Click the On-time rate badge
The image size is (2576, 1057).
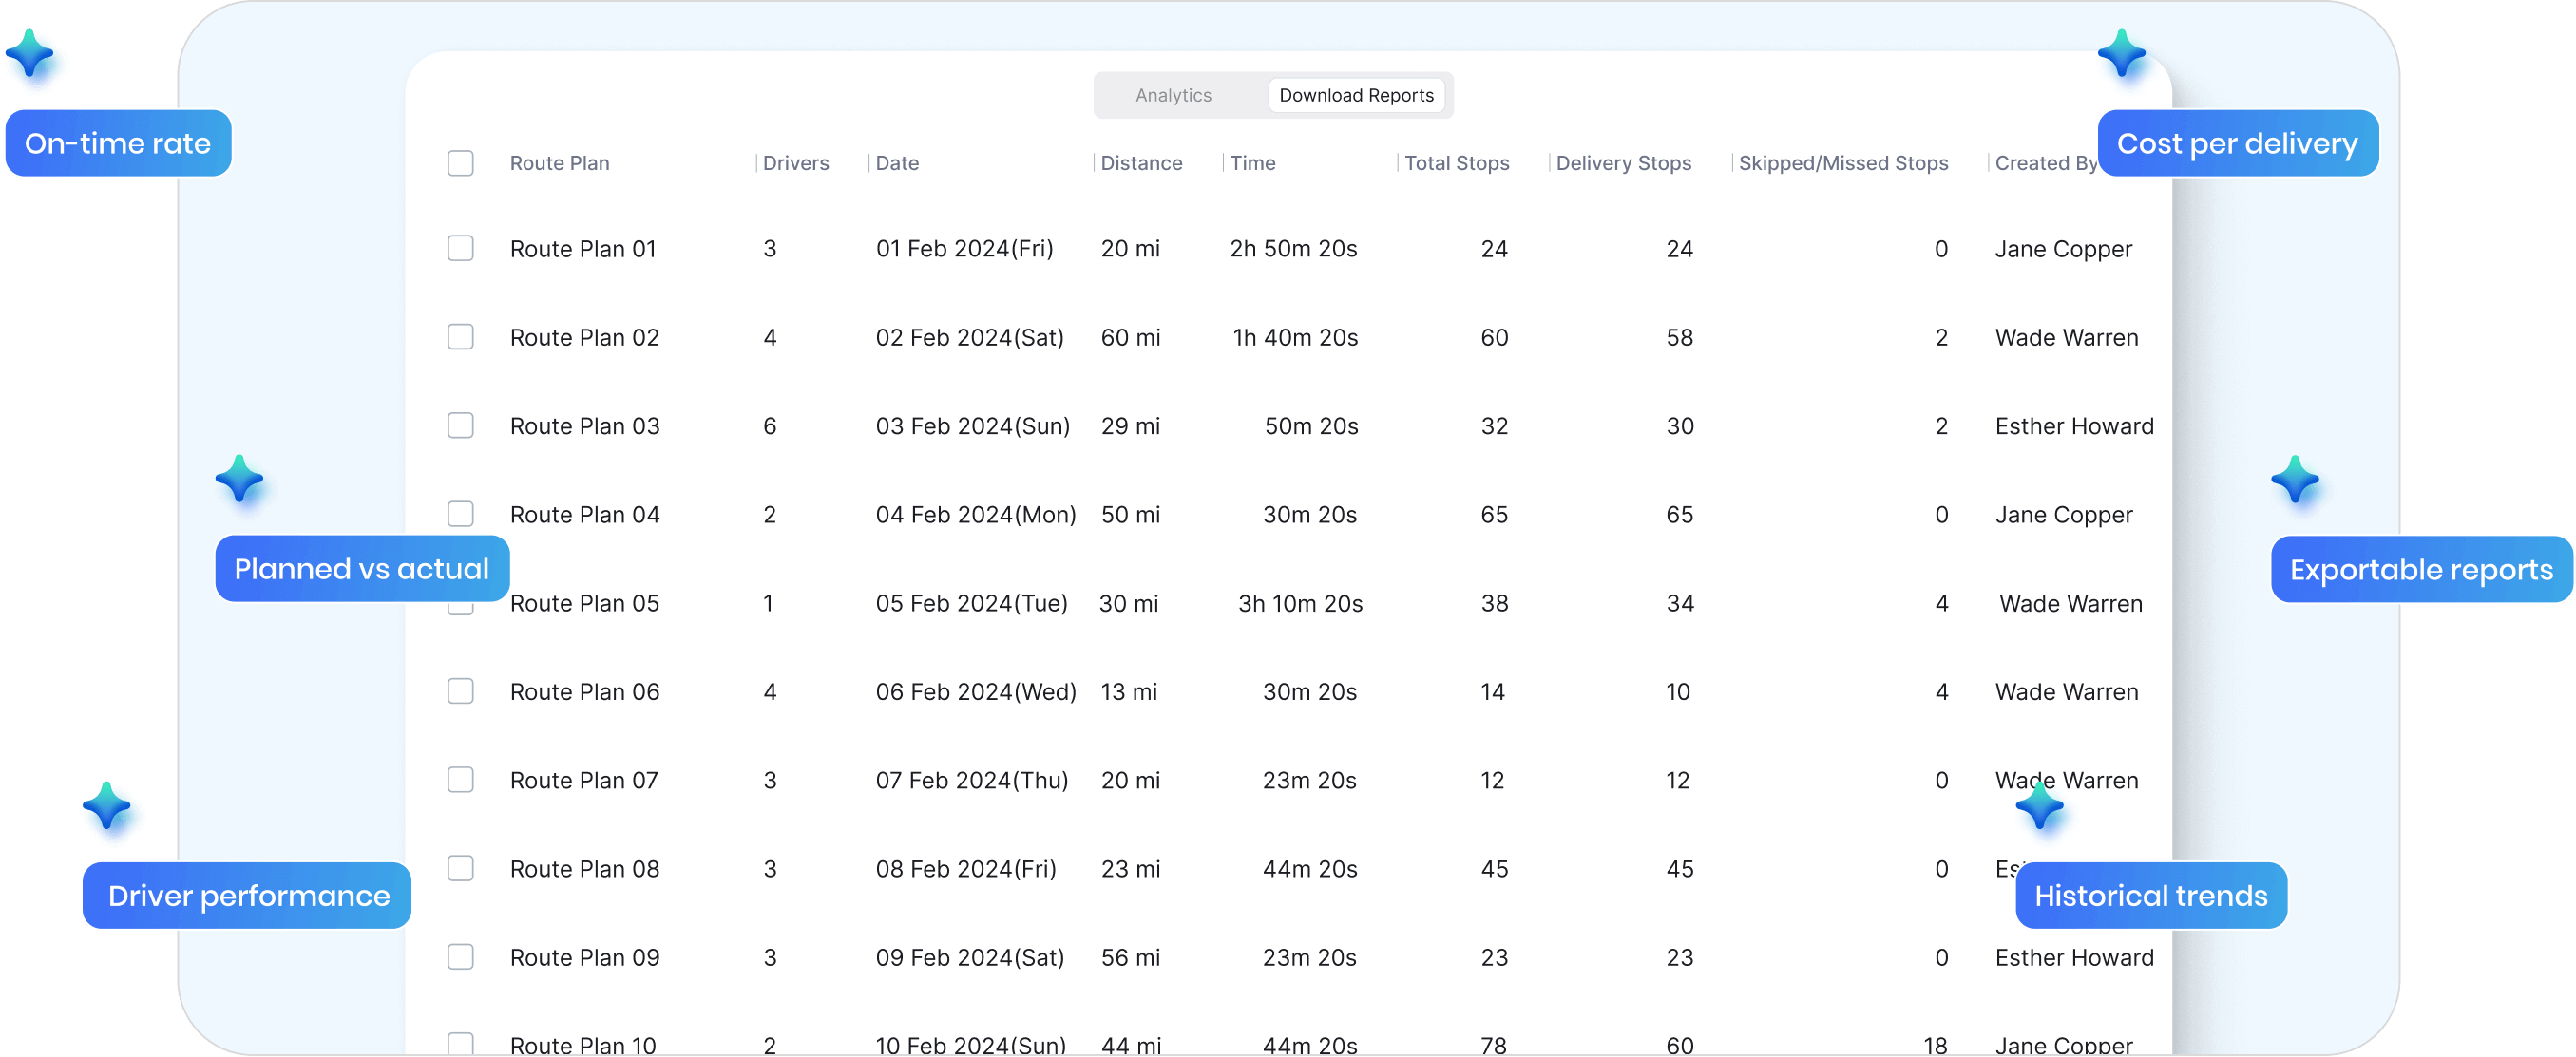118,142
